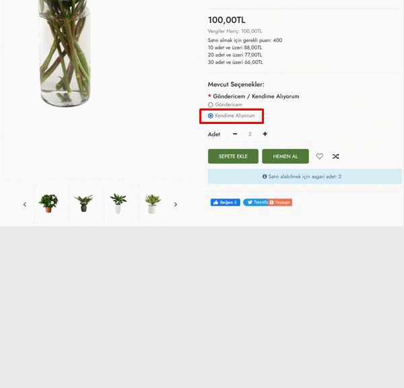
Task: Open the plant in tall white vase thumbnail
Action: (x=118, y=203)
